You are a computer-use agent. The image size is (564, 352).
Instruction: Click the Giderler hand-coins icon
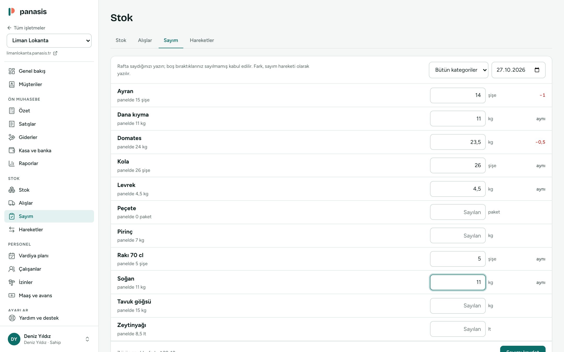point(12,137)
